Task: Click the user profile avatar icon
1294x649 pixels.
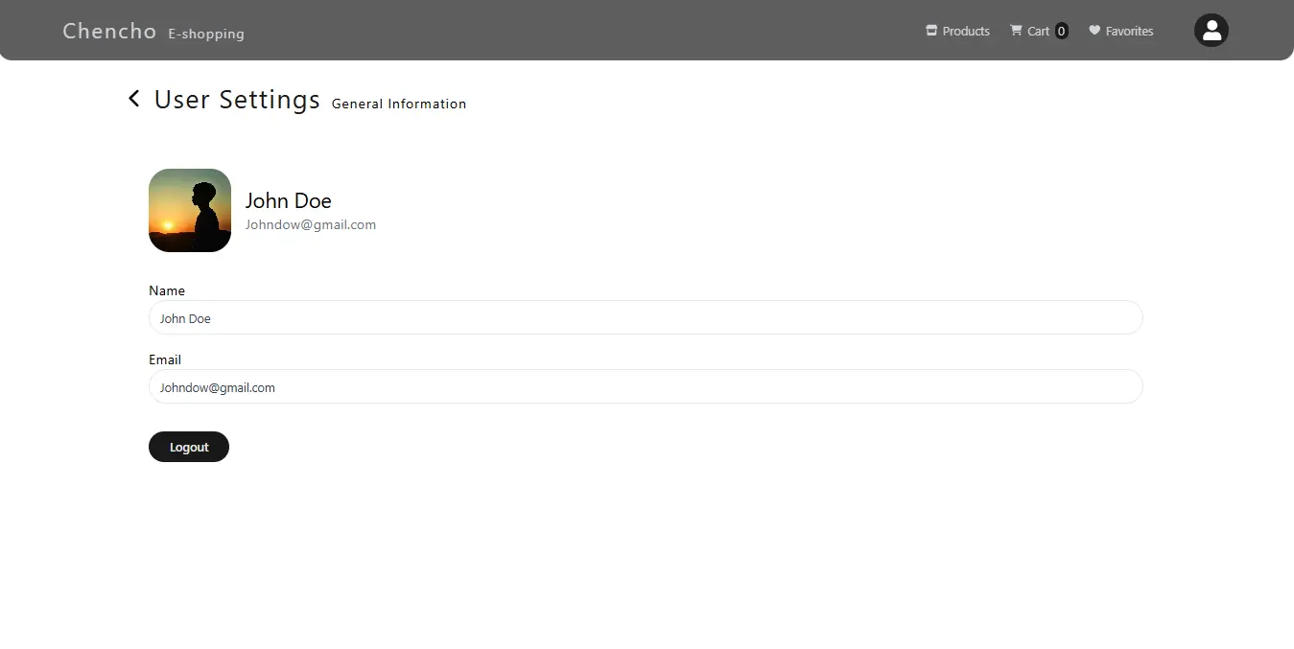Action: click(x=1211, y=30)
